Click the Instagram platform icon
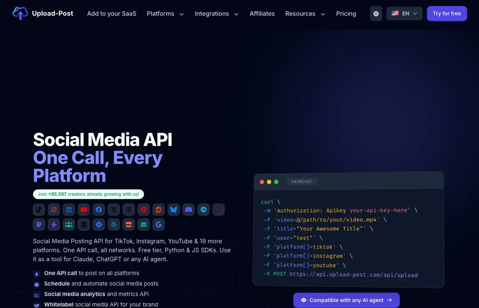Viewport: 479px width, 308px height. [x=54, y=210]
